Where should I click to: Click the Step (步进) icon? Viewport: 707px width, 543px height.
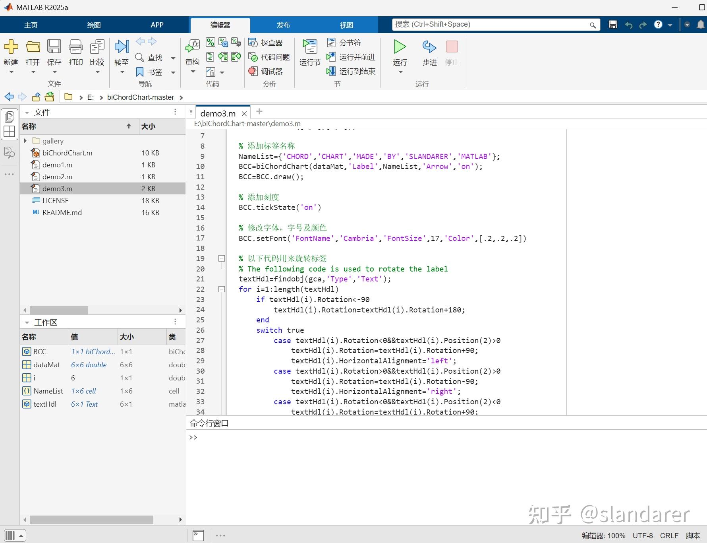(x=429, y=47)
